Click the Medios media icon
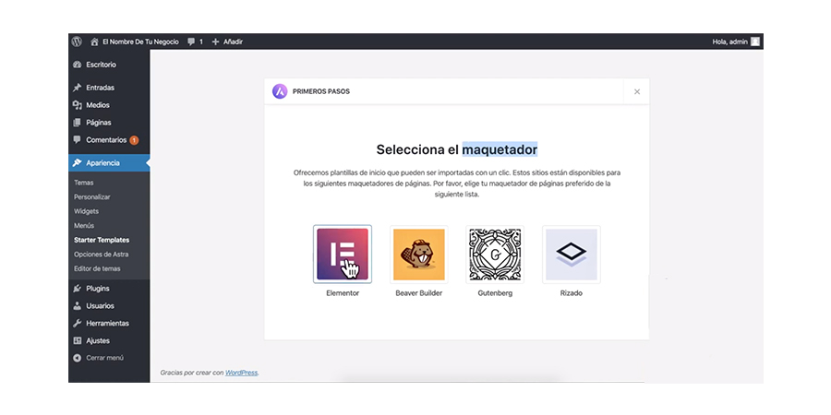The width and height of the screenshot is (831, 415). [77, 105]
